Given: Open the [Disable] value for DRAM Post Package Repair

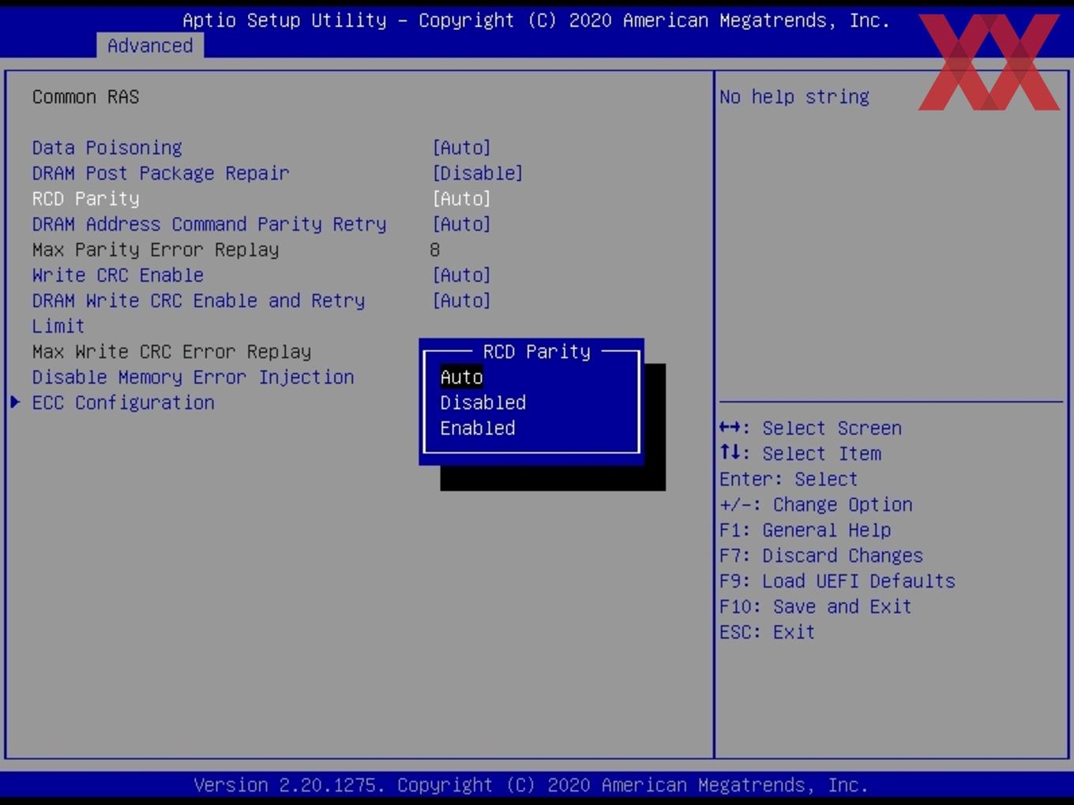Looking at the screenshot, I should pos(477,173).
